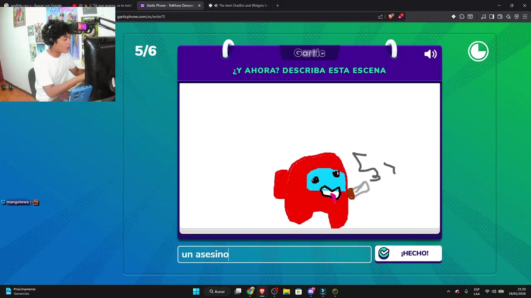The image size is (531, 298).
Task: Open Microsoft Store from the taskbar
Action: click(298, 291)
